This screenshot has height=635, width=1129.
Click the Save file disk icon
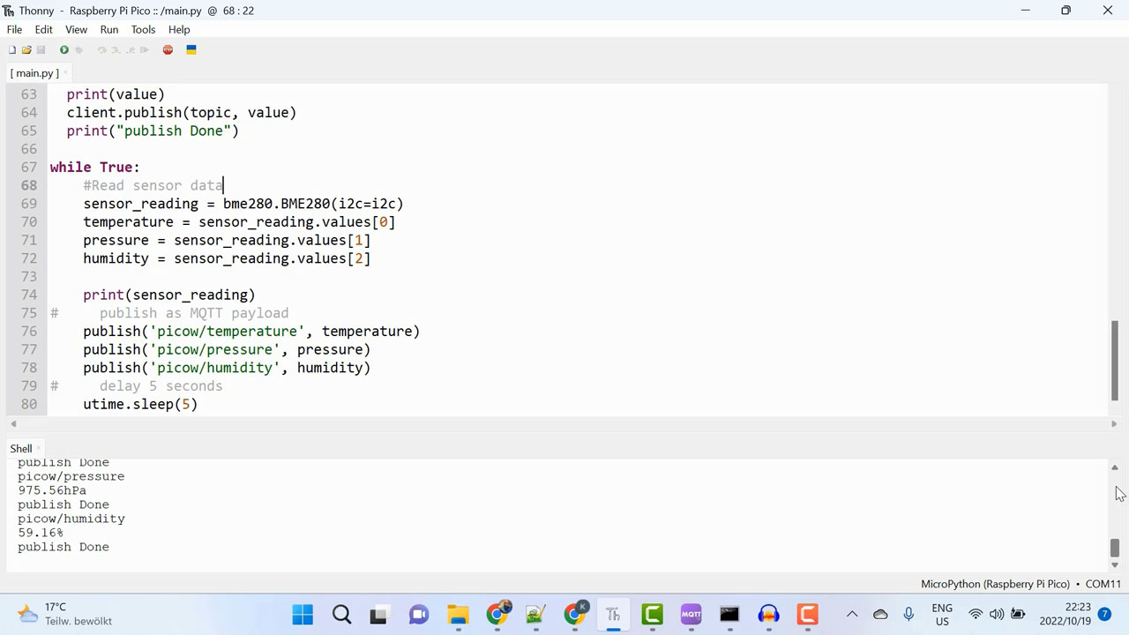(41, 50)
